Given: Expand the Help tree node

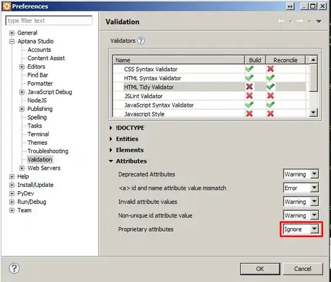Looking at the screenshot, I should (12, 177).
